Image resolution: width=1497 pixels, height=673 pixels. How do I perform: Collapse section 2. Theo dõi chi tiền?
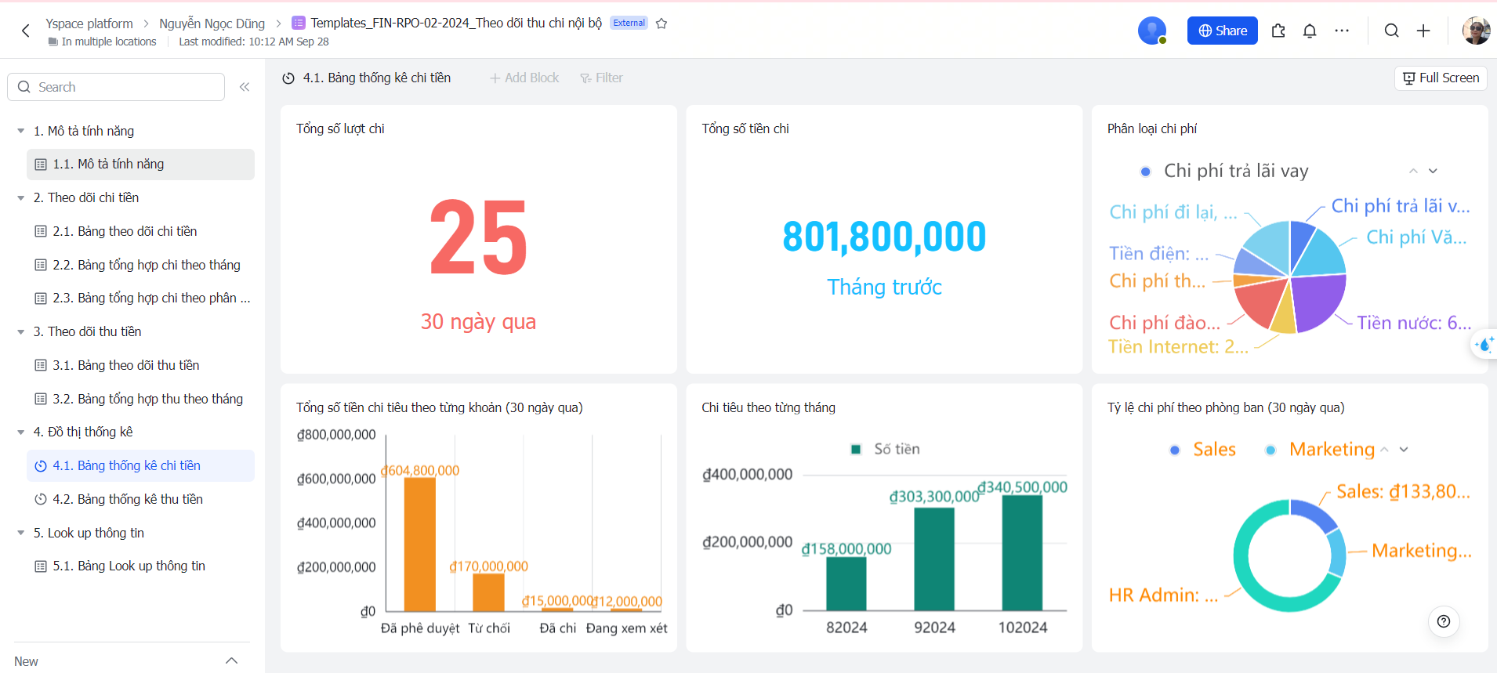click(x=21, y=198)
